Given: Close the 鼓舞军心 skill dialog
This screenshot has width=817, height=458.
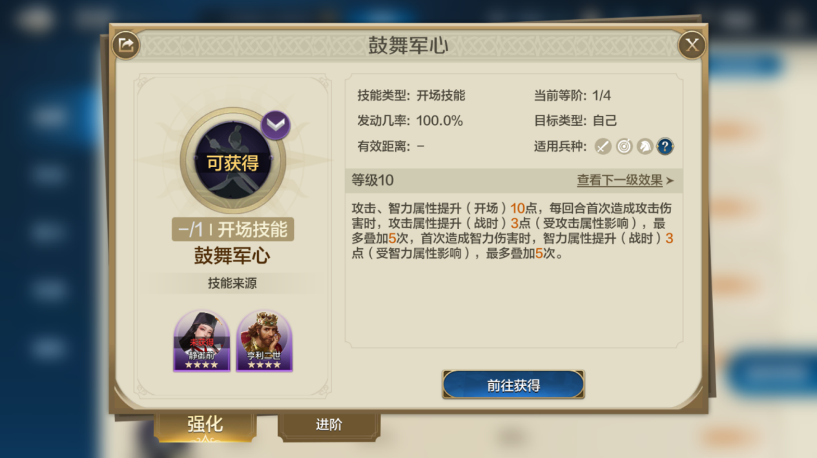Looking at the screenshot, I should [x=692, y=45].
